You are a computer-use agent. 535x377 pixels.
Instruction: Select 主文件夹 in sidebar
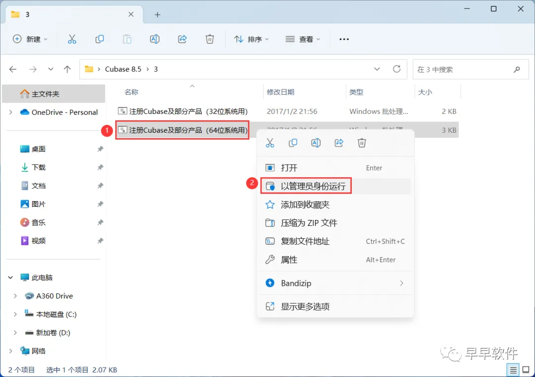(53, 94)
